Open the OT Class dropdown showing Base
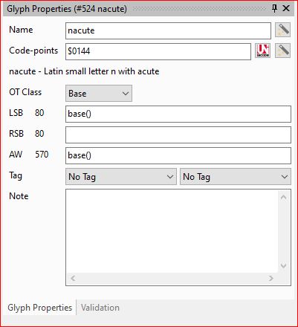Image resolution: width=298 pixels, height=327 pixels. click(x=99, y=94)
